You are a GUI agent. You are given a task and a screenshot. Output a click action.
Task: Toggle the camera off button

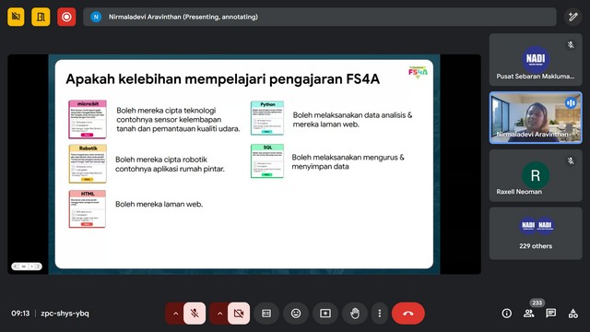coord(239,314)
